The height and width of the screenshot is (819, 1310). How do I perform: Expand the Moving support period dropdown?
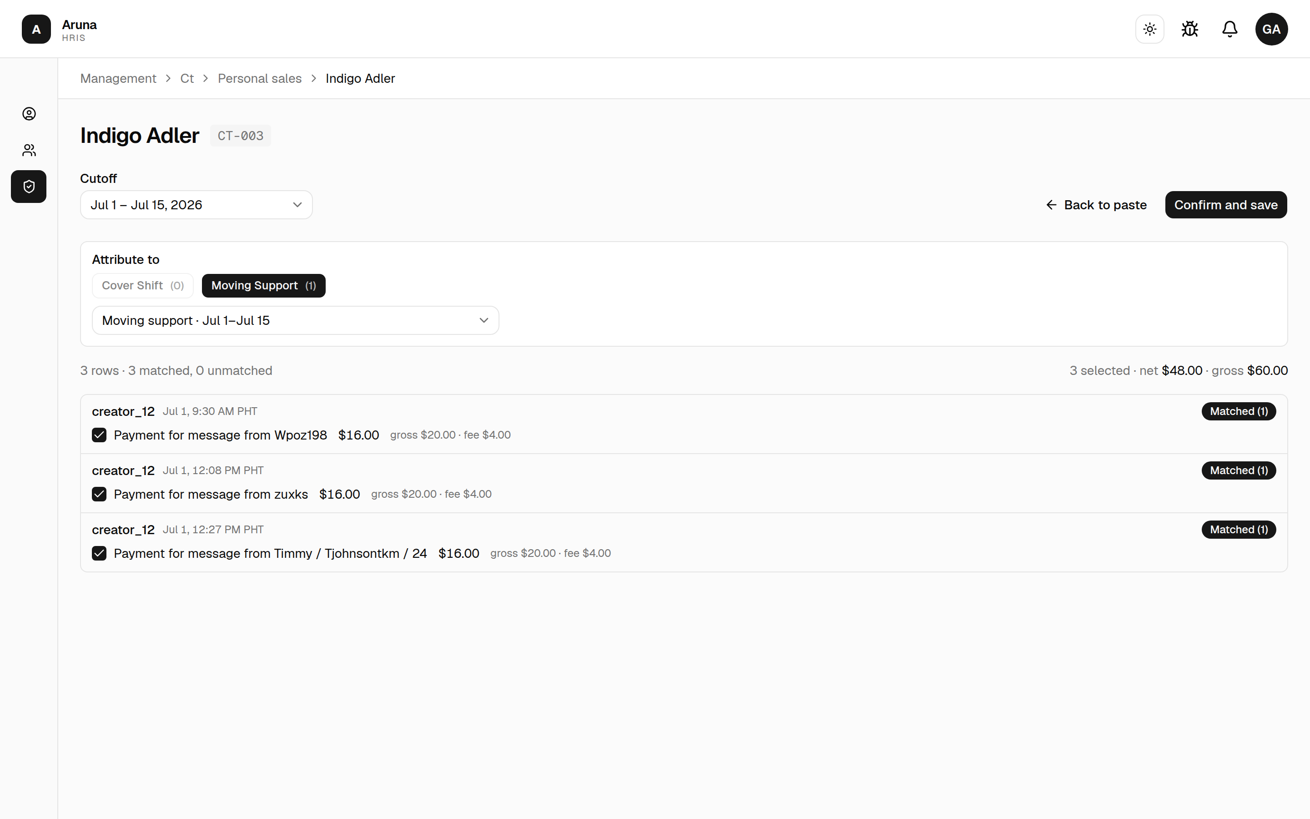click(x=296, y=320)
